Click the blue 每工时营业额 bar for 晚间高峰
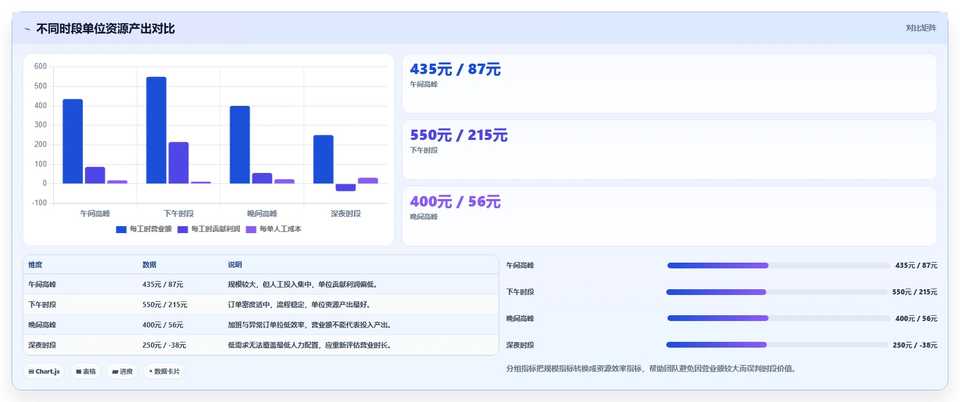This screenshot has width=960, height=402. (x=240, y=145)
